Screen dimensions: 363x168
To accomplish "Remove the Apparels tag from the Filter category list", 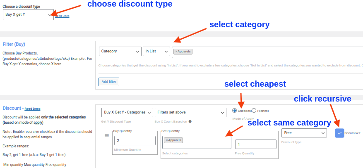I will [176, 52].
